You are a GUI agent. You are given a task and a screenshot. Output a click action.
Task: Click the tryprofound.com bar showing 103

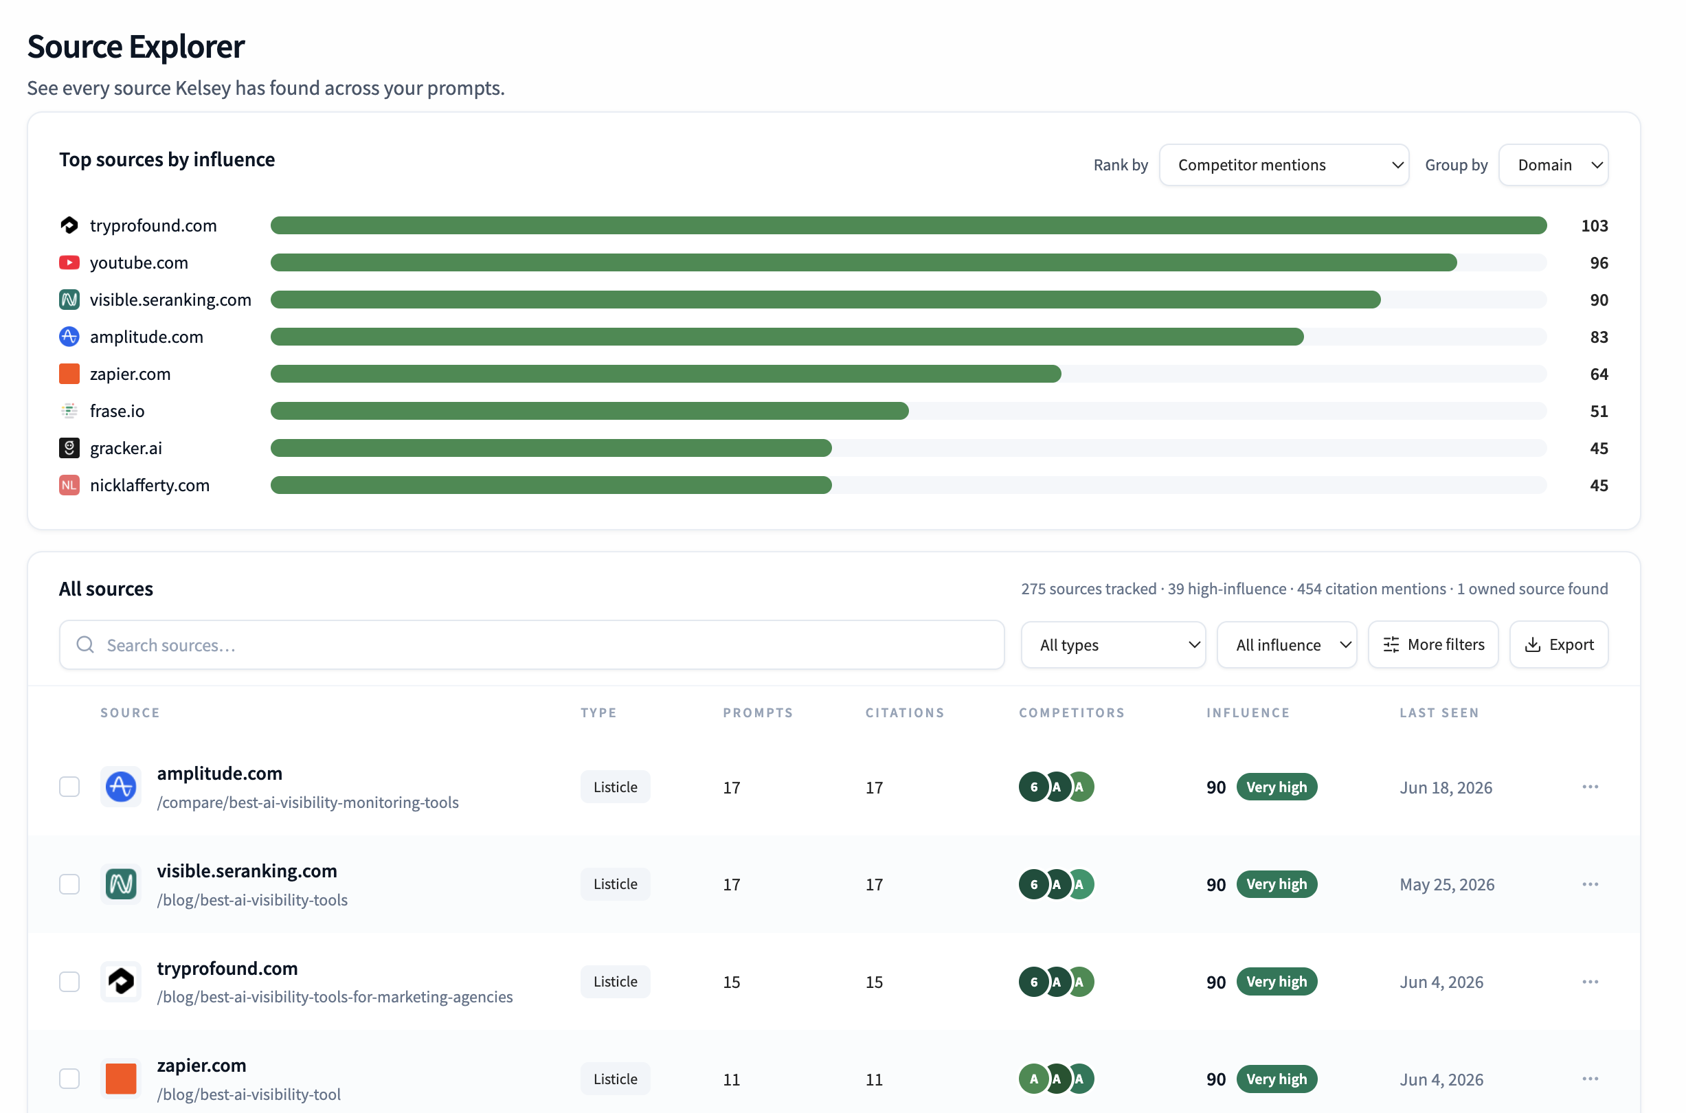908,226
